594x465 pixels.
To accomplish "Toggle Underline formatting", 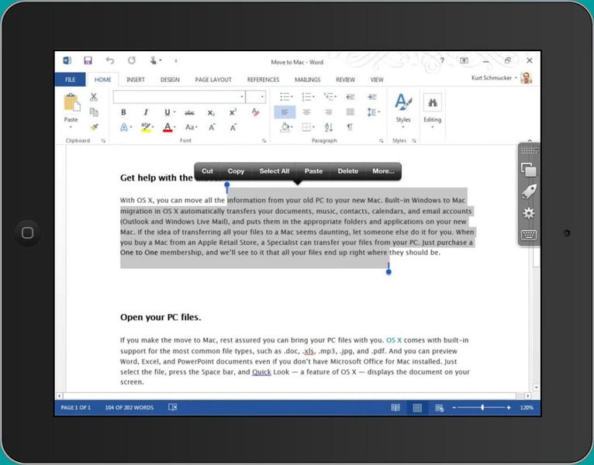I will tap(167, 112).
